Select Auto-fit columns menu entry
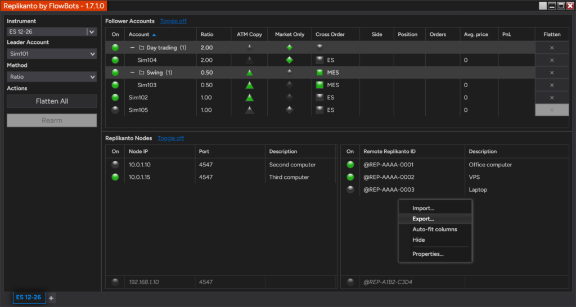Screen dimensions: 576x307 click(435, 229)
